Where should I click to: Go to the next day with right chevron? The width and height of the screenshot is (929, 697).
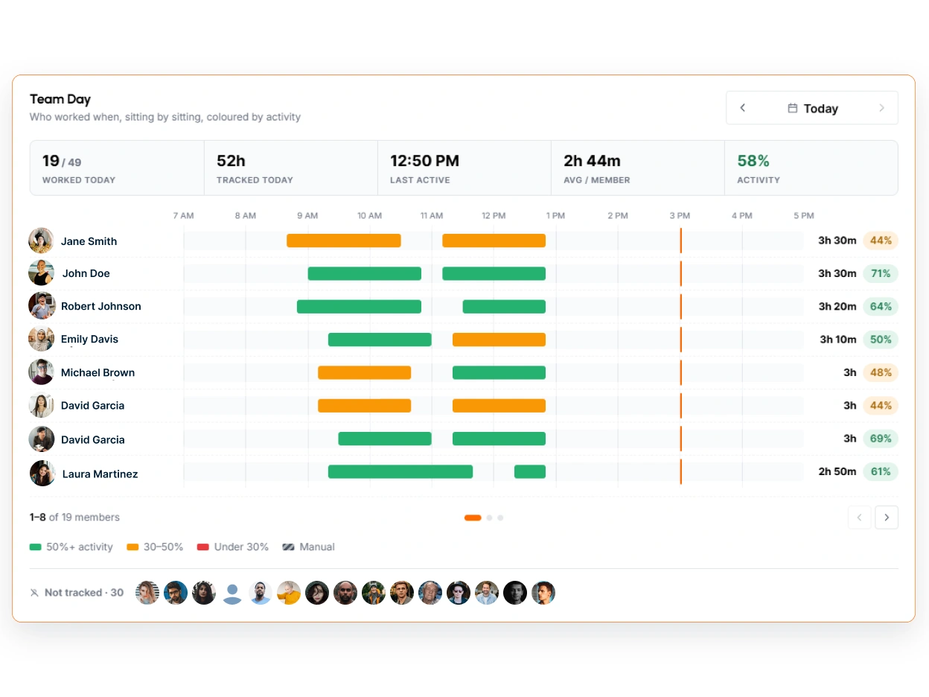pyautogui.click(x=881, y=108)
